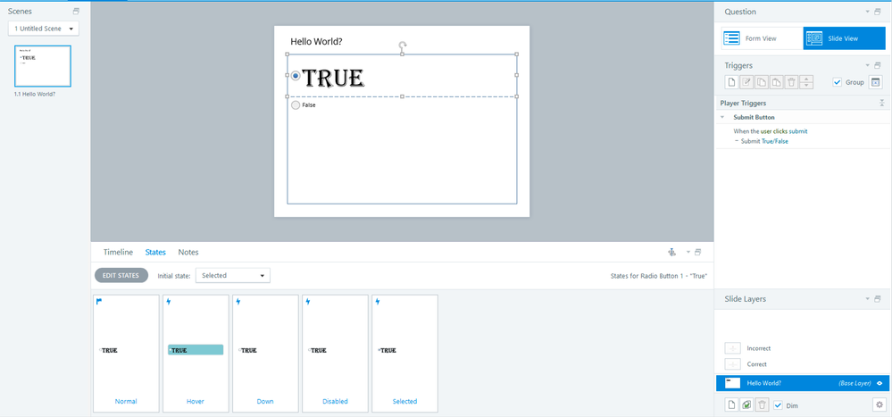Switch to the States tab
892x417 pixels.
[155, 252]
